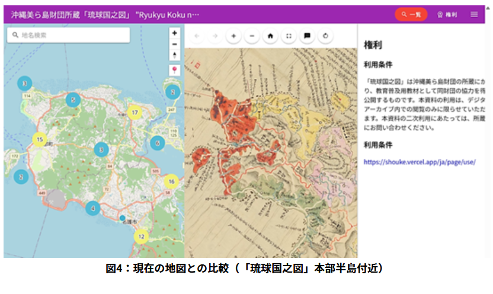Click the map zoom in plus button
This screenshot has width=493, height=294.
pyautogui.click(x=174, y=33)
